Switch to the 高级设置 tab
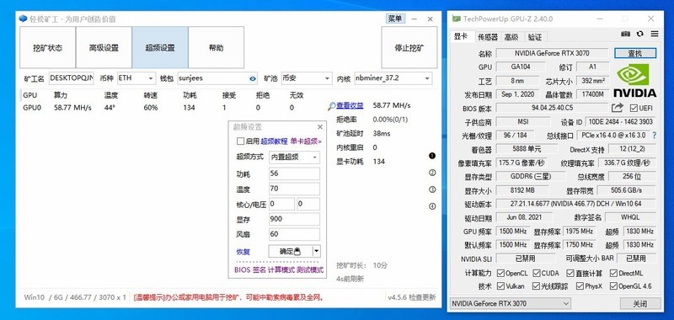 tap(104, 48)
